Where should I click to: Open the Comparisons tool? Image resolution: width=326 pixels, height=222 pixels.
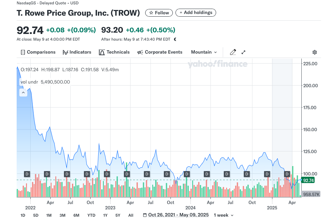click(x=38, y=52)
